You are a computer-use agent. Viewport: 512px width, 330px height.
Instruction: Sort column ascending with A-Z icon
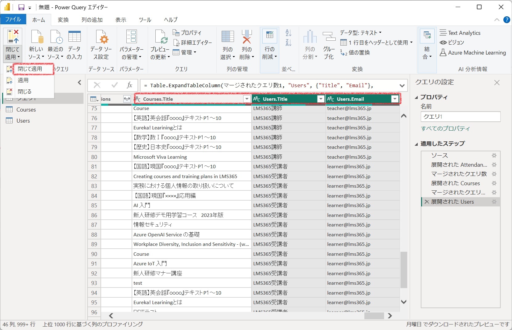[x=288, y=33]
